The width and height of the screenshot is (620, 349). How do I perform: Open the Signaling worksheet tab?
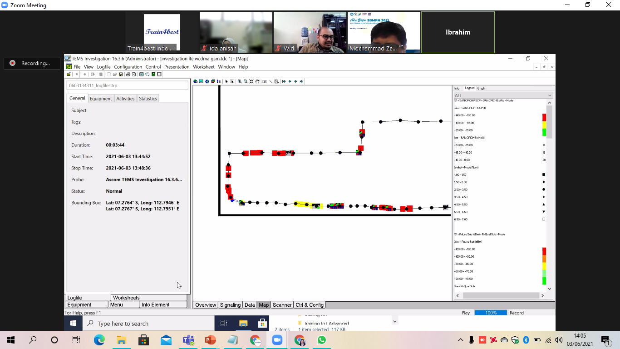pos(230,305)
